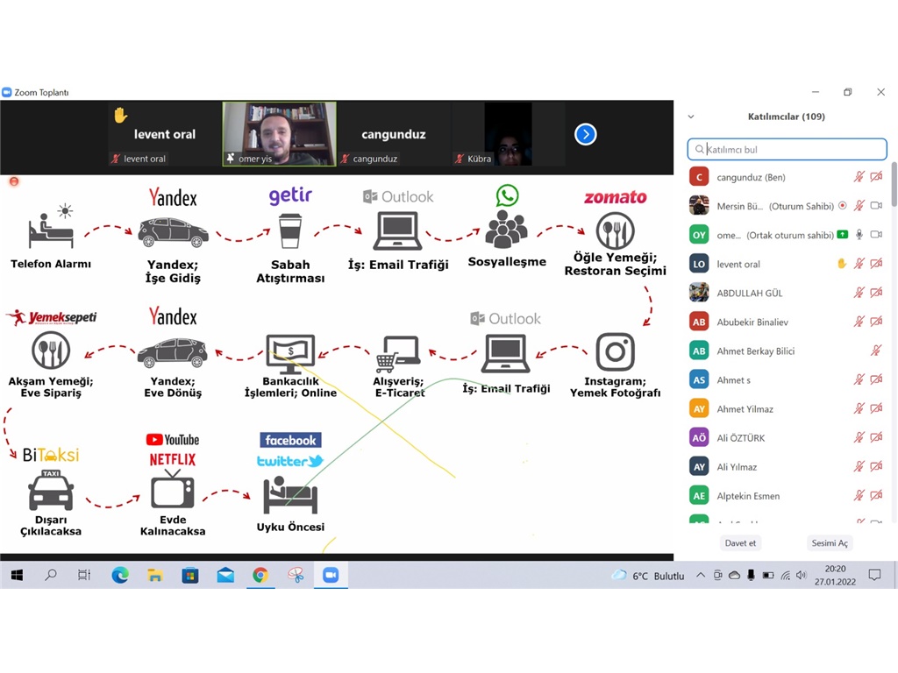898x673 pixels.
Task: Toggle the mic icon for cangunduz (Ben)
Action: 859,177
